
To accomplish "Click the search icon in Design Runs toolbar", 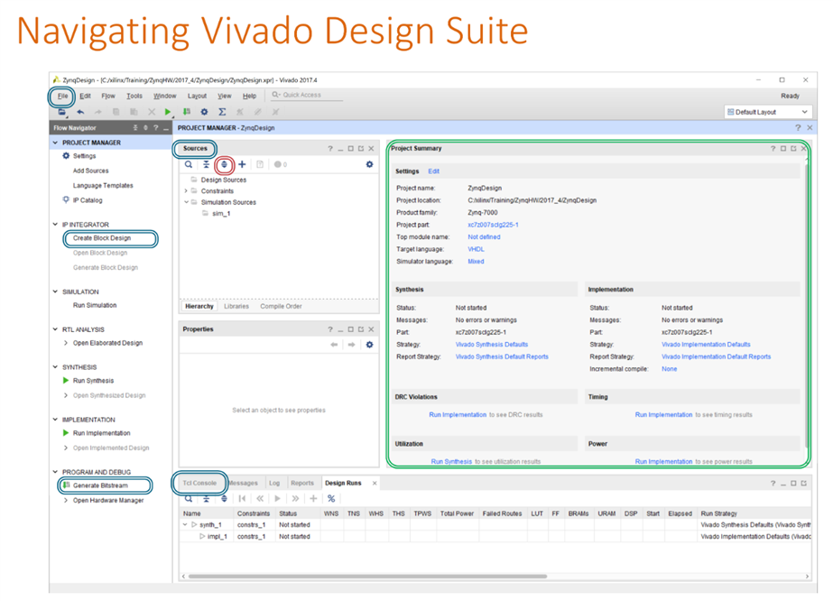I will pos(189,498).
